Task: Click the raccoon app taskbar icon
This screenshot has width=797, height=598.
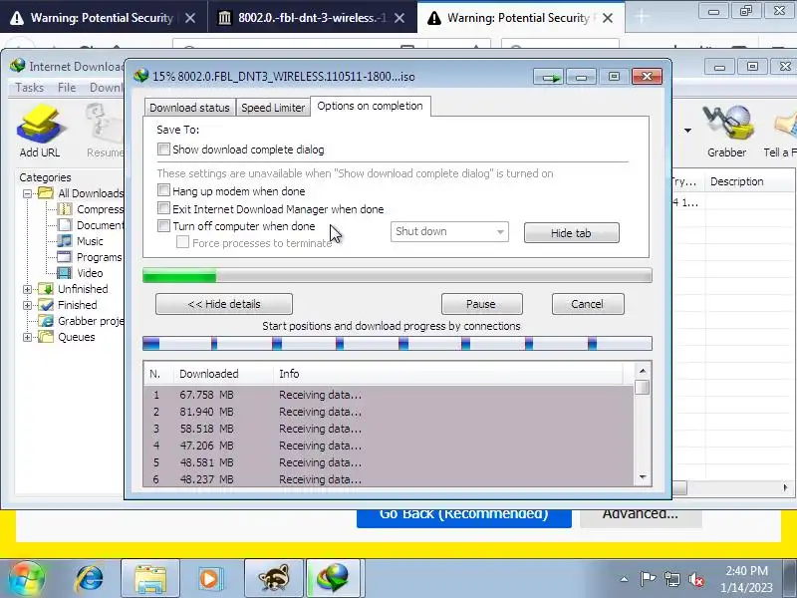Action: pyautogui.click(x=273, y=579)
